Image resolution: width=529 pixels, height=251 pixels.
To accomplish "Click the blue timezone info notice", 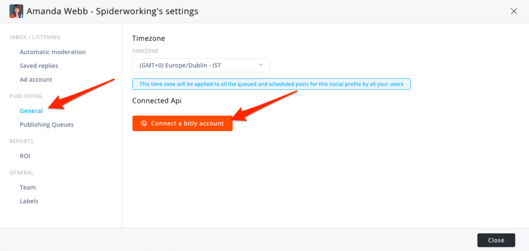I will [x=271, y=84].
